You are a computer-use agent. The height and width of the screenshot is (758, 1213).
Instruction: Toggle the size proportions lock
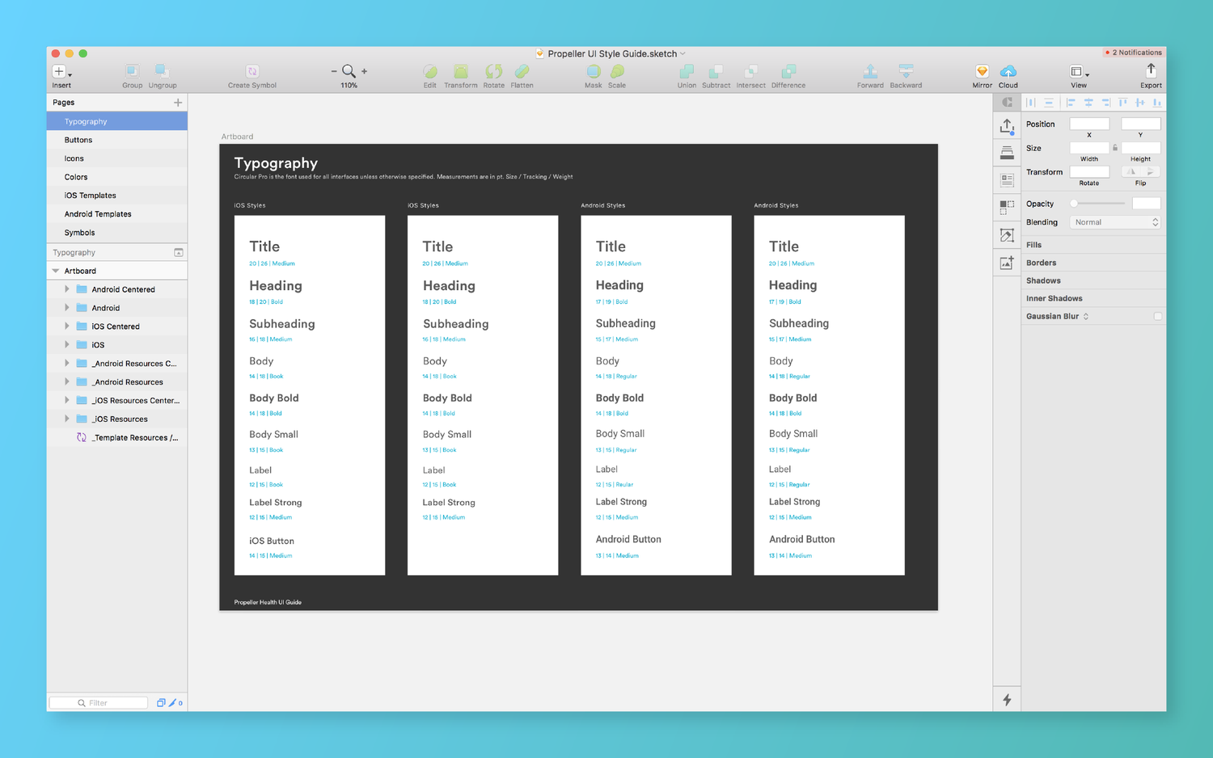pos(1115,148)
